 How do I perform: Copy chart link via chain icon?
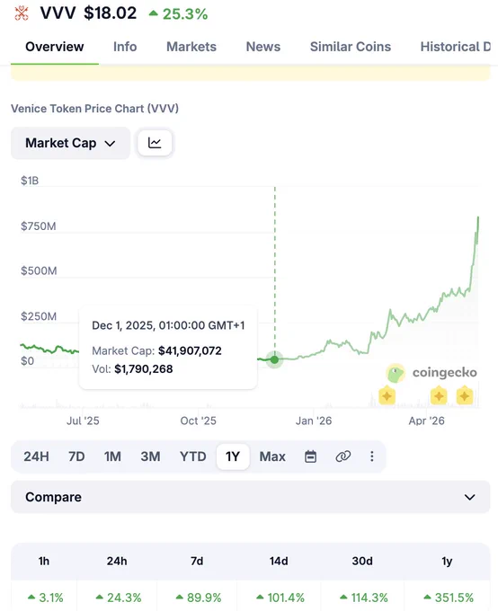click(x=343, y=456)
